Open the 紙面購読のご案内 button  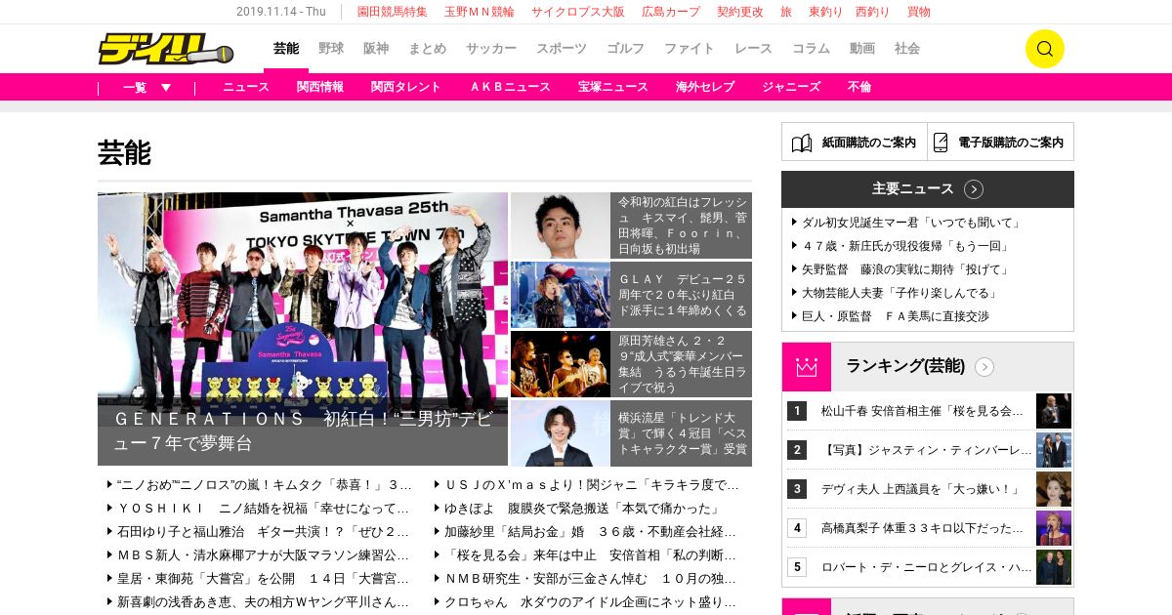pos(855,142)
